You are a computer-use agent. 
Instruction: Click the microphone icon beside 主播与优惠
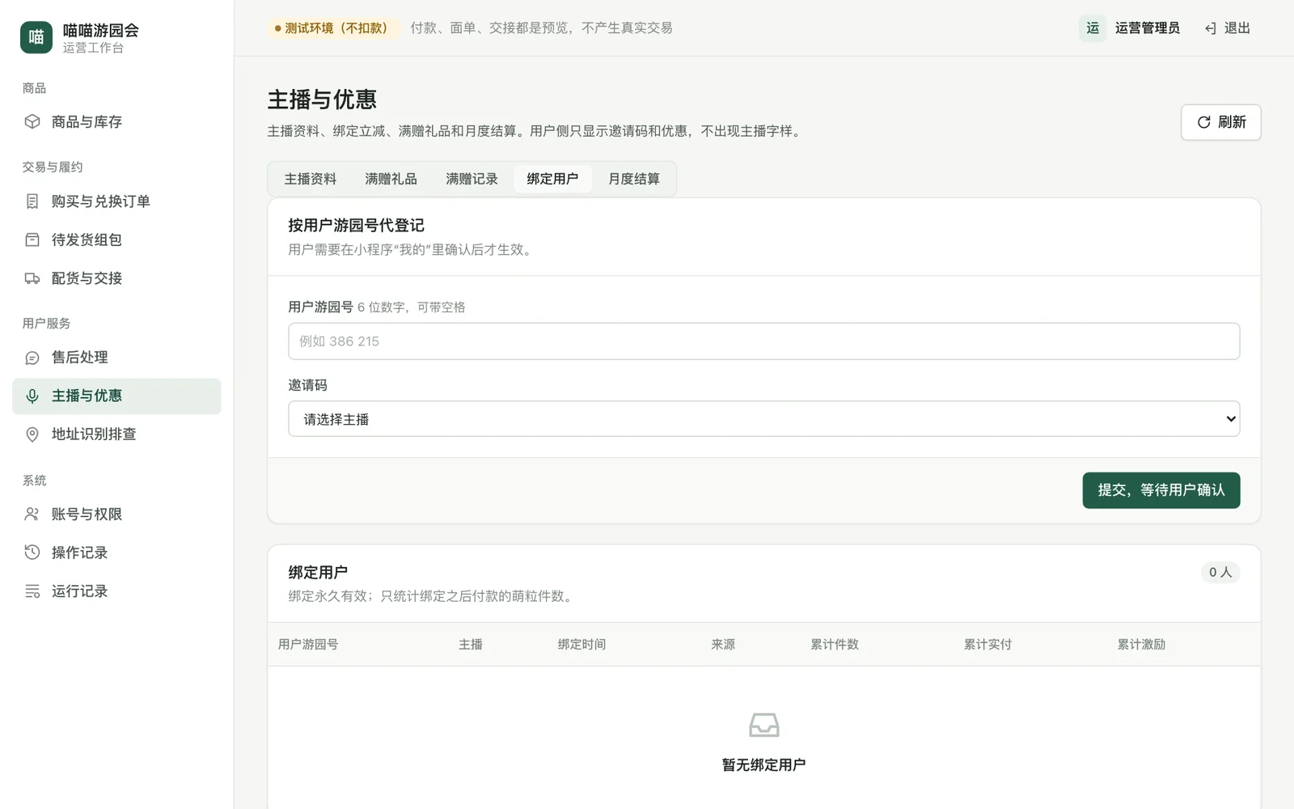click(x=32, y=396)
